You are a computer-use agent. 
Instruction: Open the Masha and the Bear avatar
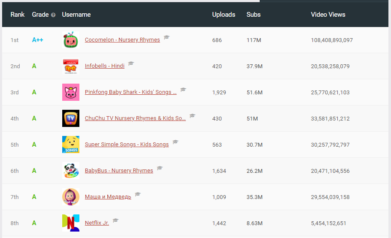point(71,197)
